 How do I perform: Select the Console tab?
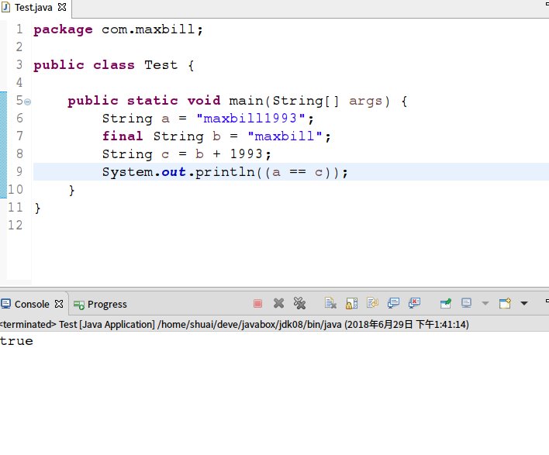pos(31,305)
